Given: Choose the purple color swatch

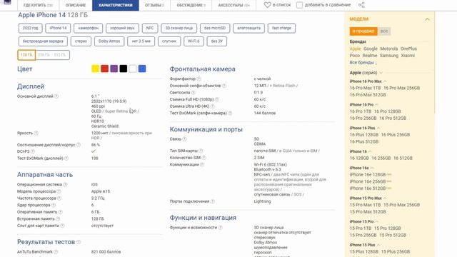Looking at the screenshot, I should coord(114,69).
